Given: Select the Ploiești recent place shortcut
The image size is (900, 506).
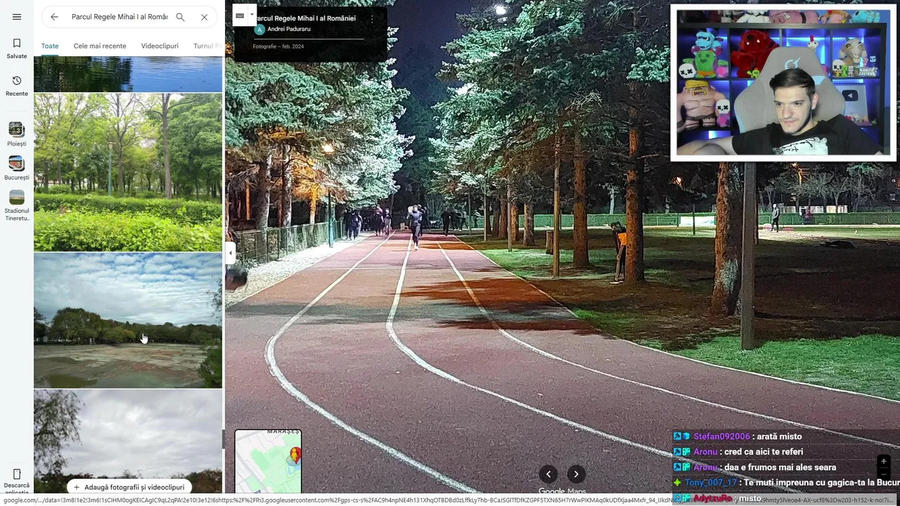Looking at the screenshot, I should [x=17, y=134].
